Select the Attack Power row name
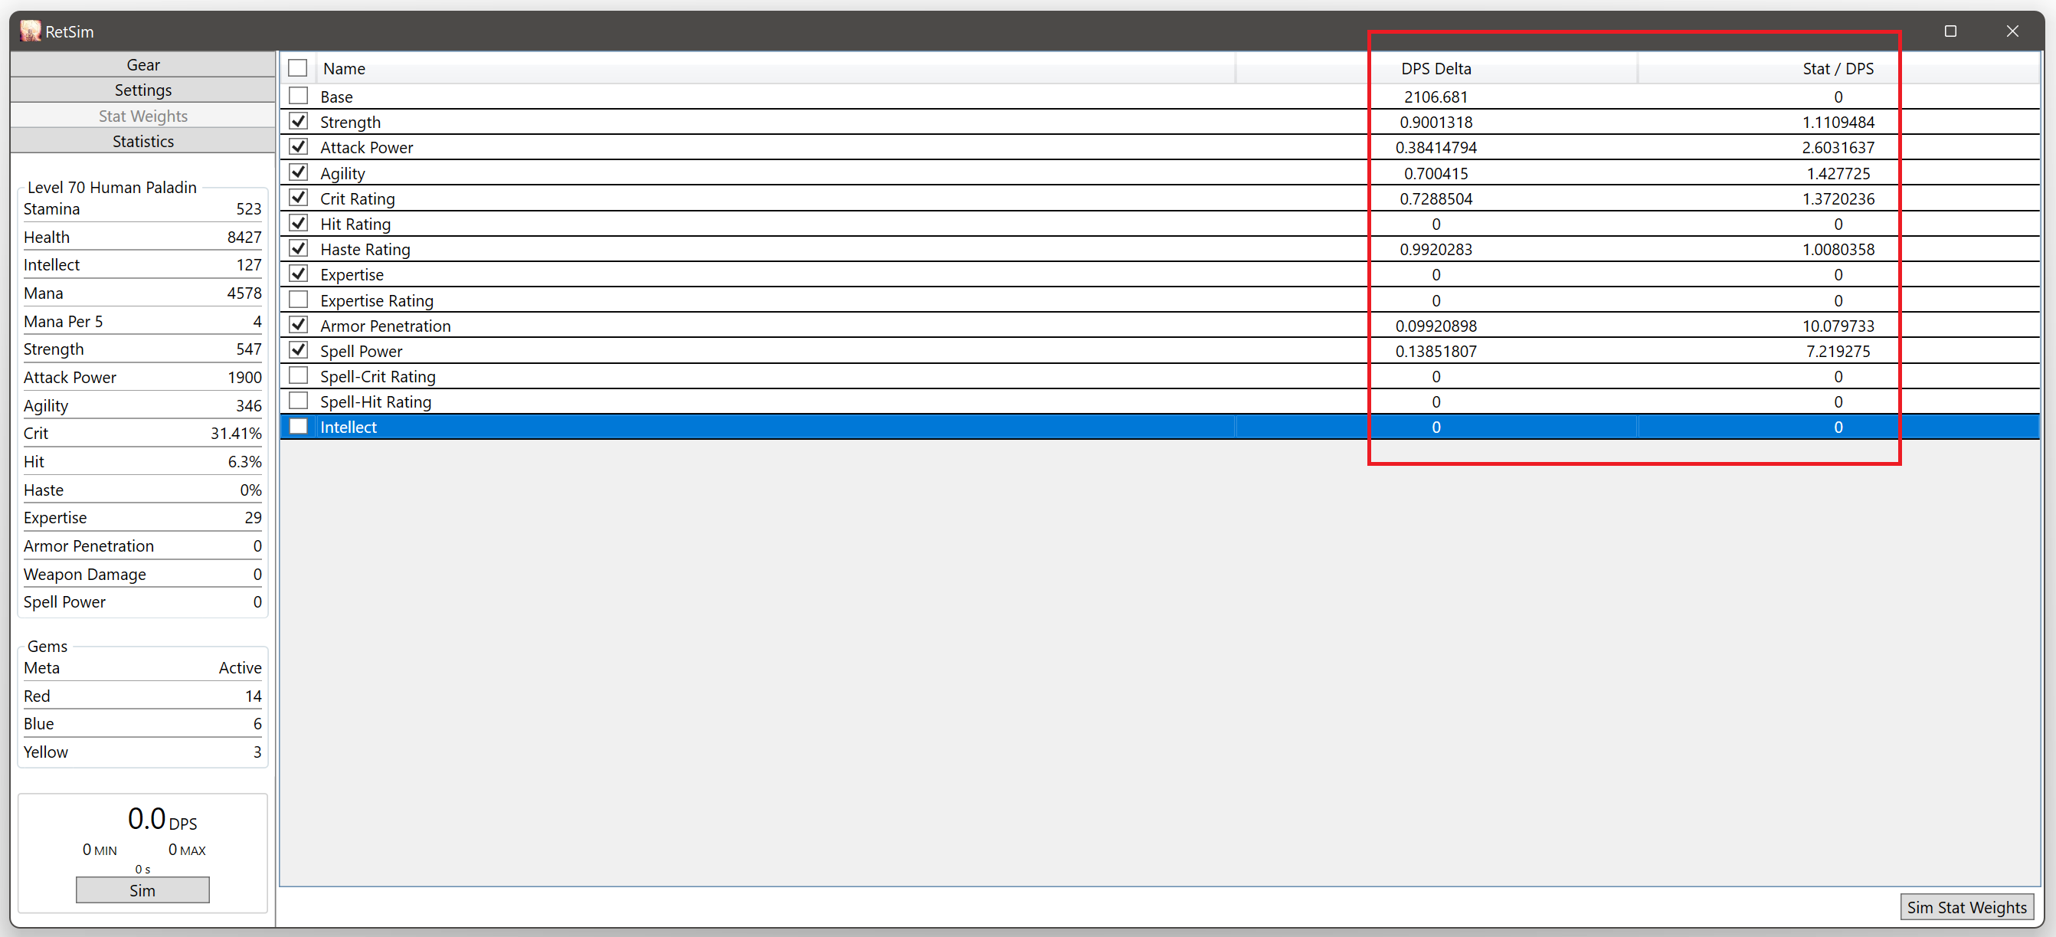 coord(366,148)
